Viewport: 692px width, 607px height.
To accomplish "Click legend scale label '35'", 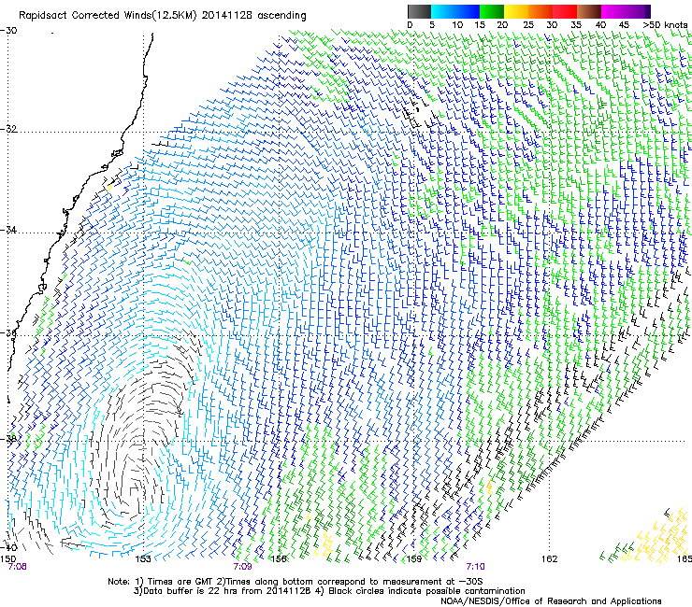I will (x=576, y=24).
